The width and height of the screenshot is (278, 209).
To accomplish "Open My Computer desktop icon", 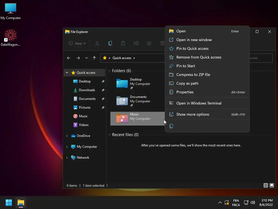I will 11,11.
